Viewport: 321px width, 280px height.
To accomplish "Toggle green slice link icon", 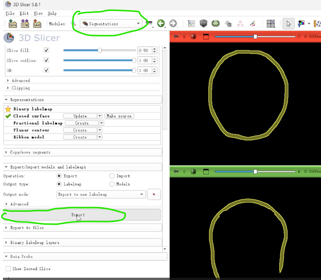I will [193, 171].
